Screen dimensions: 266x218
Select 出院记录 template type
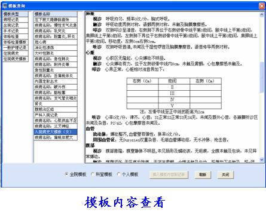pos(16,25)
